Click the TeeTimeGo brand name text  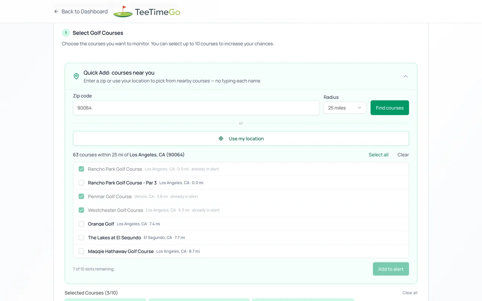(157, 12)
